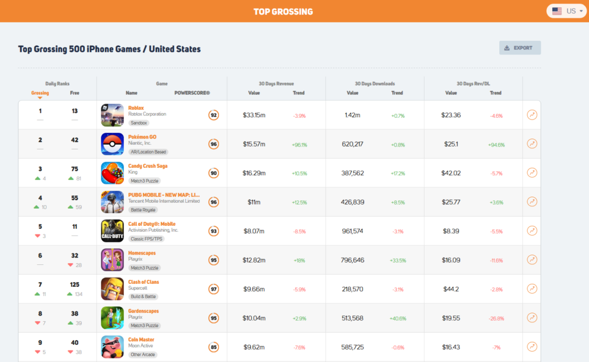Click the Match3 Puzzle tag under Homescapes
This screenshot has width=589, height=362.
(144, 268)
